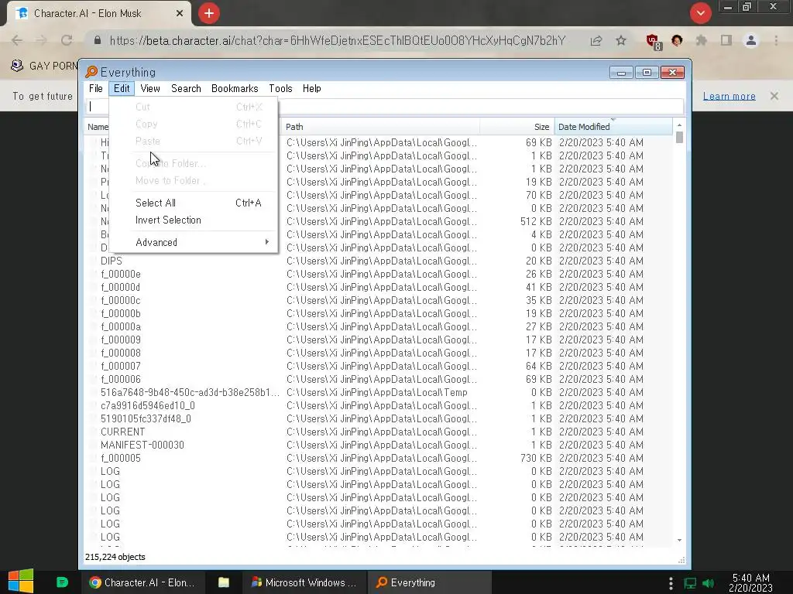Click the red tab search dropdown button
This screenshot has height=594, width=793.
tap(700, 13)
